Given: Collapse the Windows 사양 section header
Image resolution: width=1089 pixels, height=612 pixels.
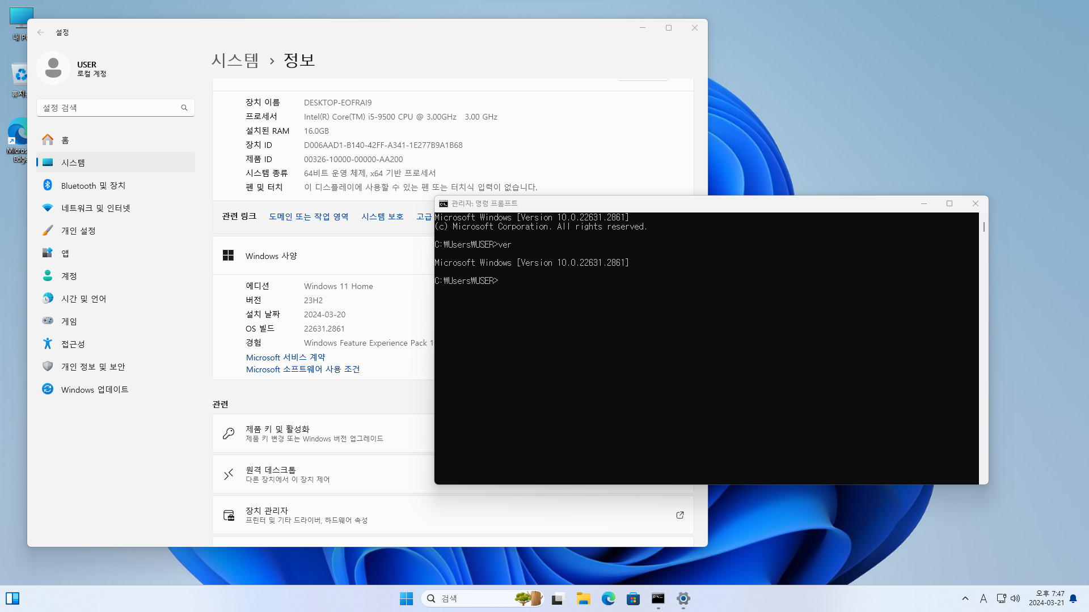Looking at the screenshot, I should (x=323, y=256).
